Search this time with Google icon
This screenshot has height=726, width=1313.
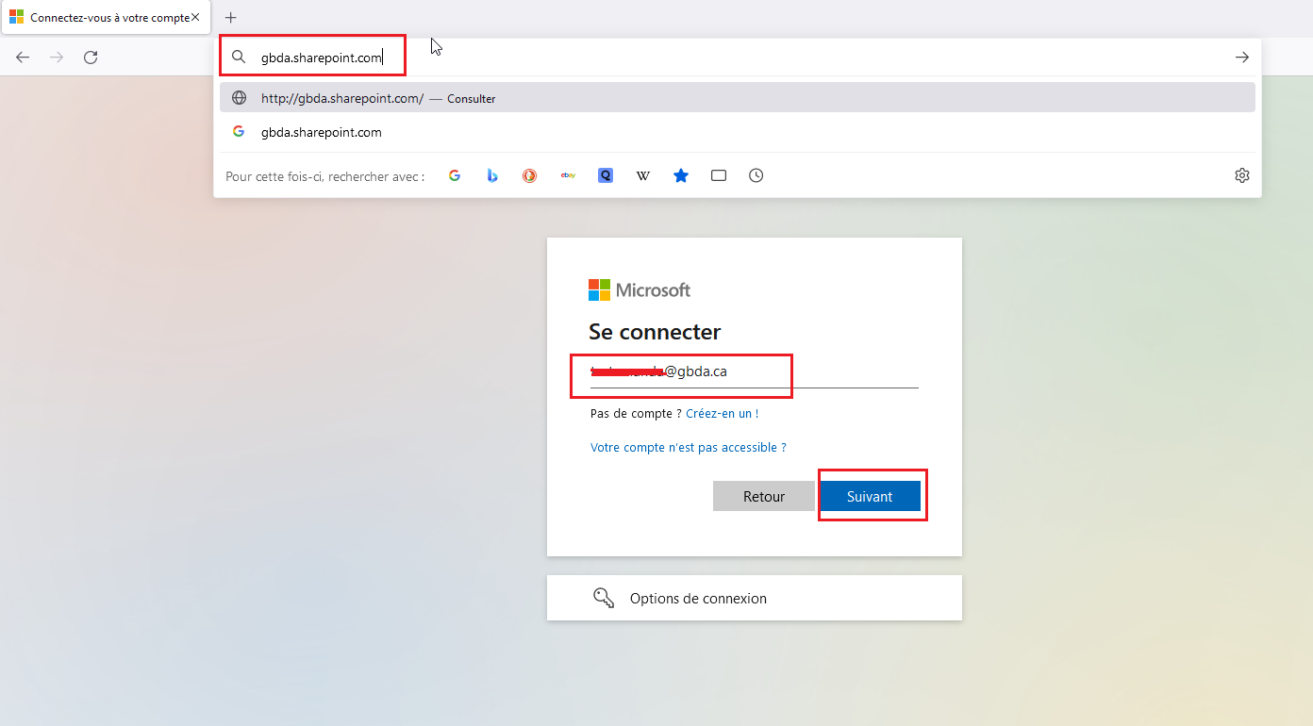(455, 175)
